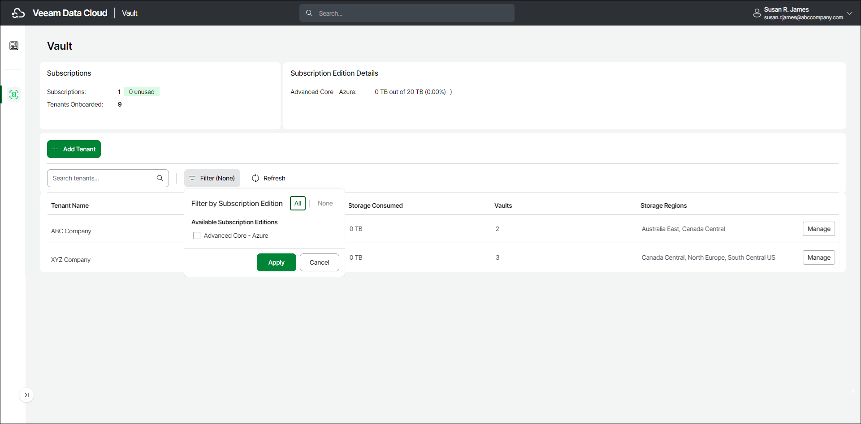Click the user profile avatar icon
Screen dimensions: 861x424
757,13
